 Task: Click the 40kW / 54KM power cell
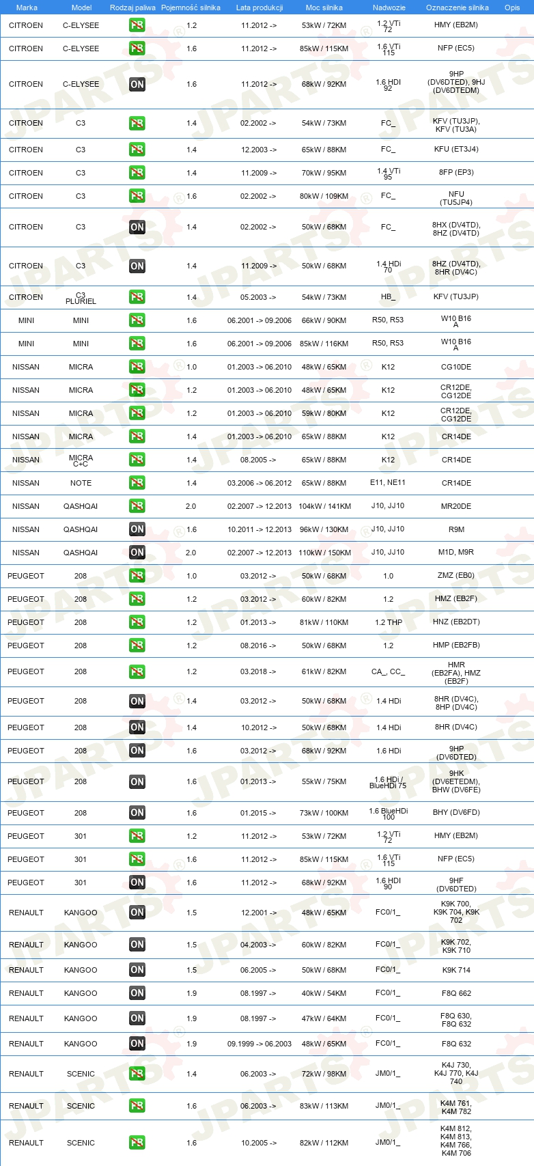[324, 993]
